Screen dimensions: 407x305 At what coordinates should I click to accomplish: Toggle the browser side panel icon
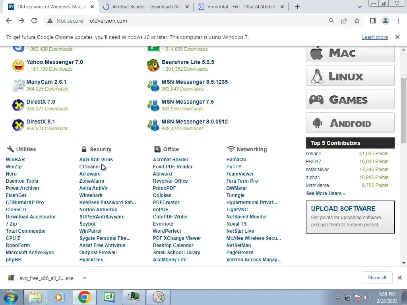pos(373,21)
